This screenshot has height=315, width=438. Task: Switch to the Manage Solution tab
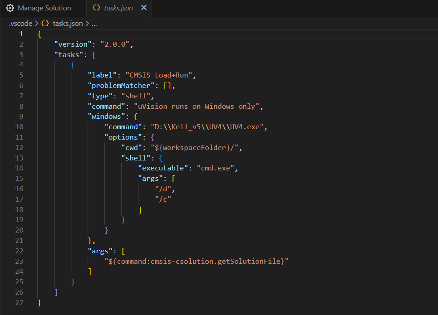44,8
